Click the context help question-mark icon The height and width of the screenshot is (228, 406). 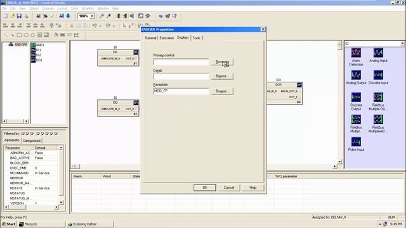coord(174,16)
